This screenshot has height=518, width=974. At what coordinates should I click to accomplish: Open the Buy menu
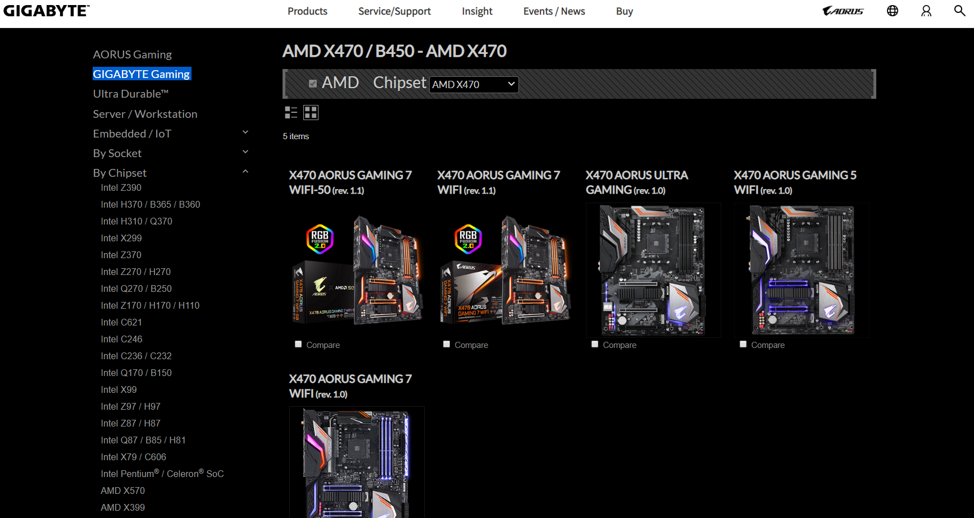tap(624, 11)
